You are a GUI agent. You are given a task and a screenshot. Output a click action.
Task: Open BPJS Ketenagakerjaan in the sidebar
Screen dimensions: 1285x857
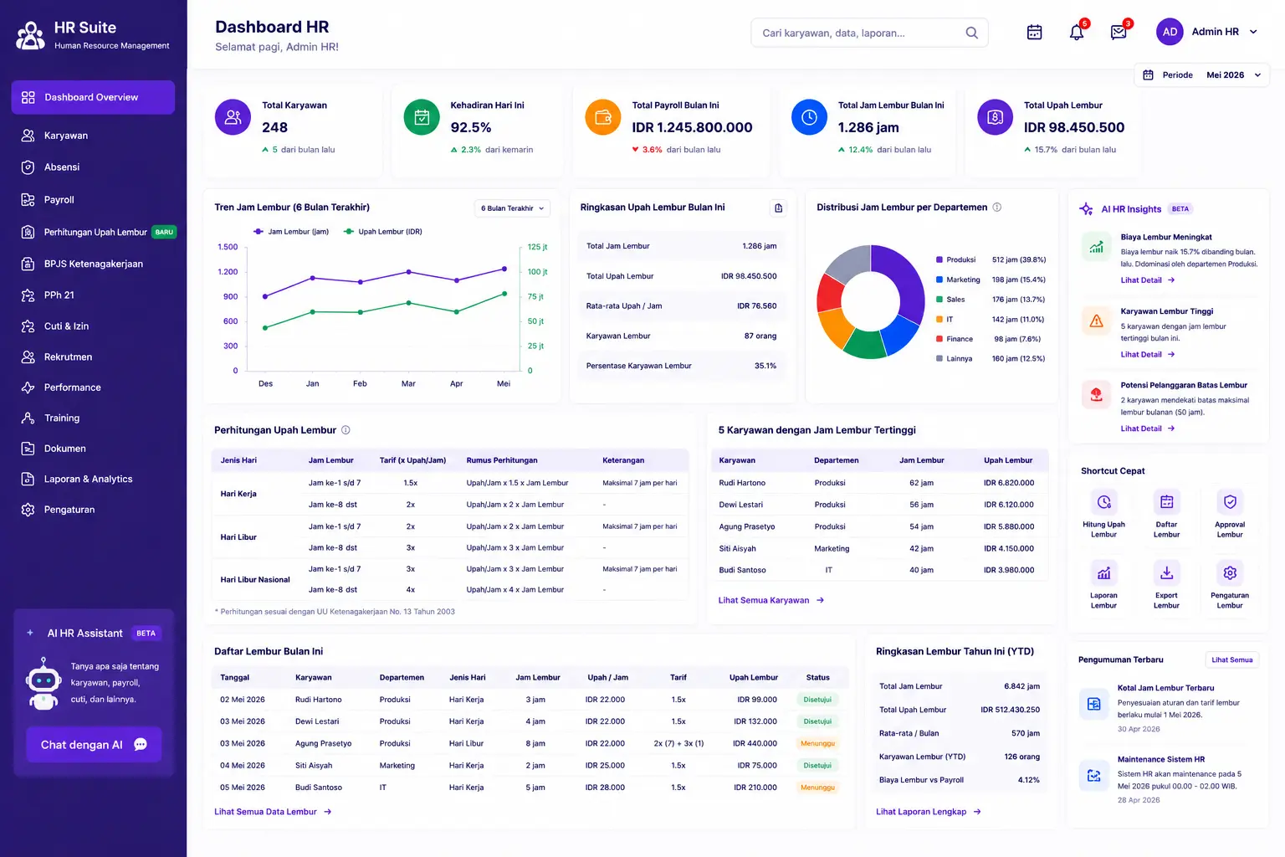click(93, 264)
